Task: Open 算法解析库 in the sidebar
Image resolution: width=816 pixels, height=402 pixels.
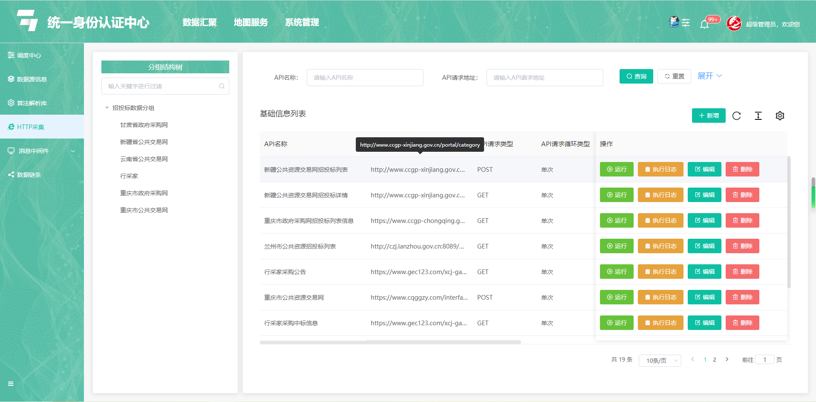Action: point(42,103)
